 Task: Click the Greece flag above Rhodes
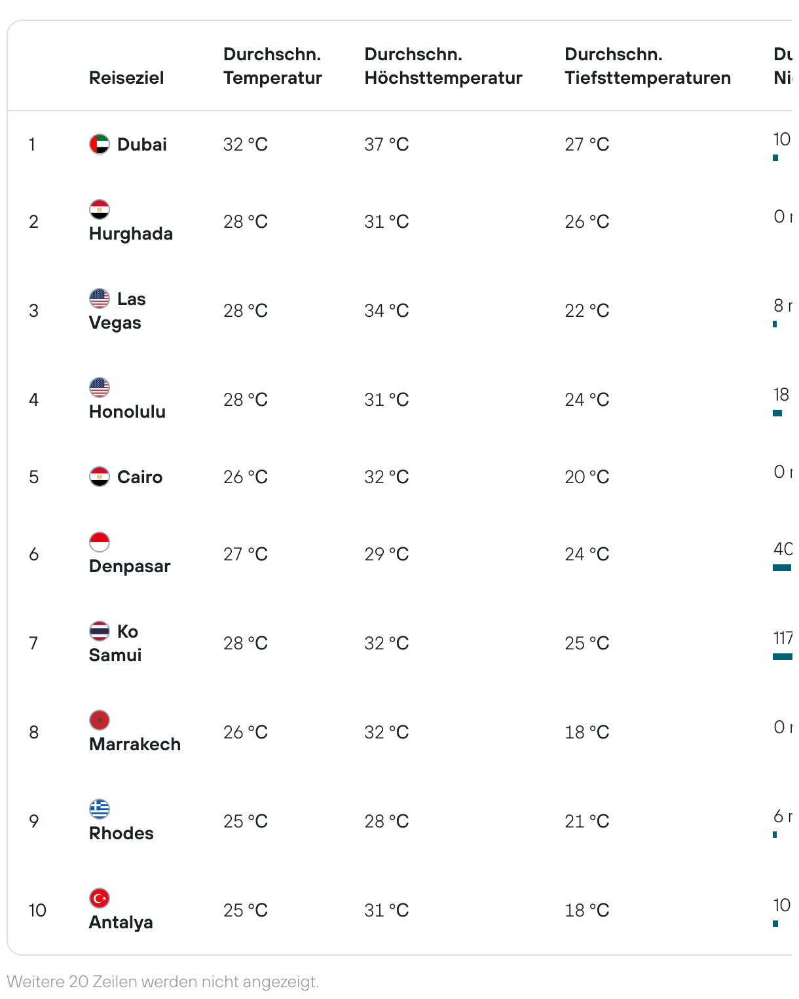point(100,809)
